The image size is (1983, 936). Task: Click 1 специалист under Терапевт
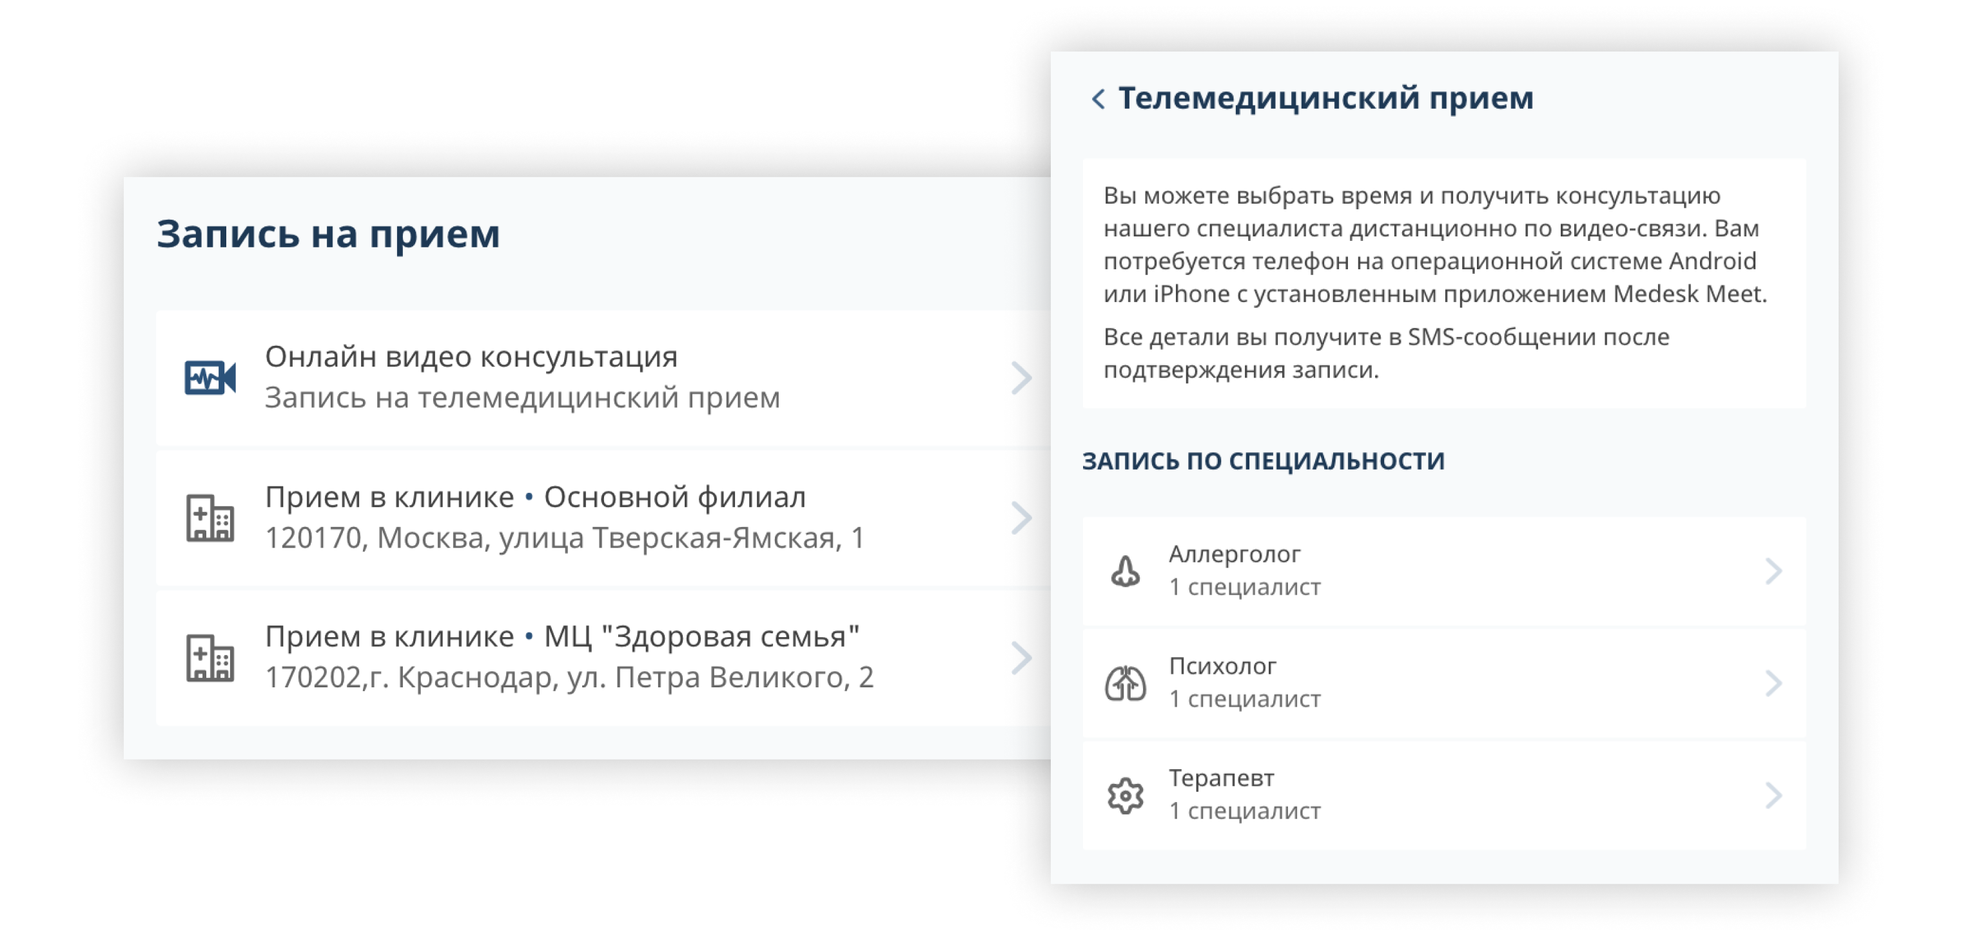[1245, 812]
